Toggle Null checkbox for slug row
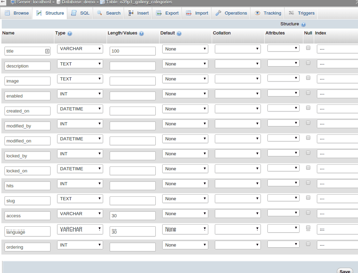Viewport: 358px width, 273px height. (308, 197)
